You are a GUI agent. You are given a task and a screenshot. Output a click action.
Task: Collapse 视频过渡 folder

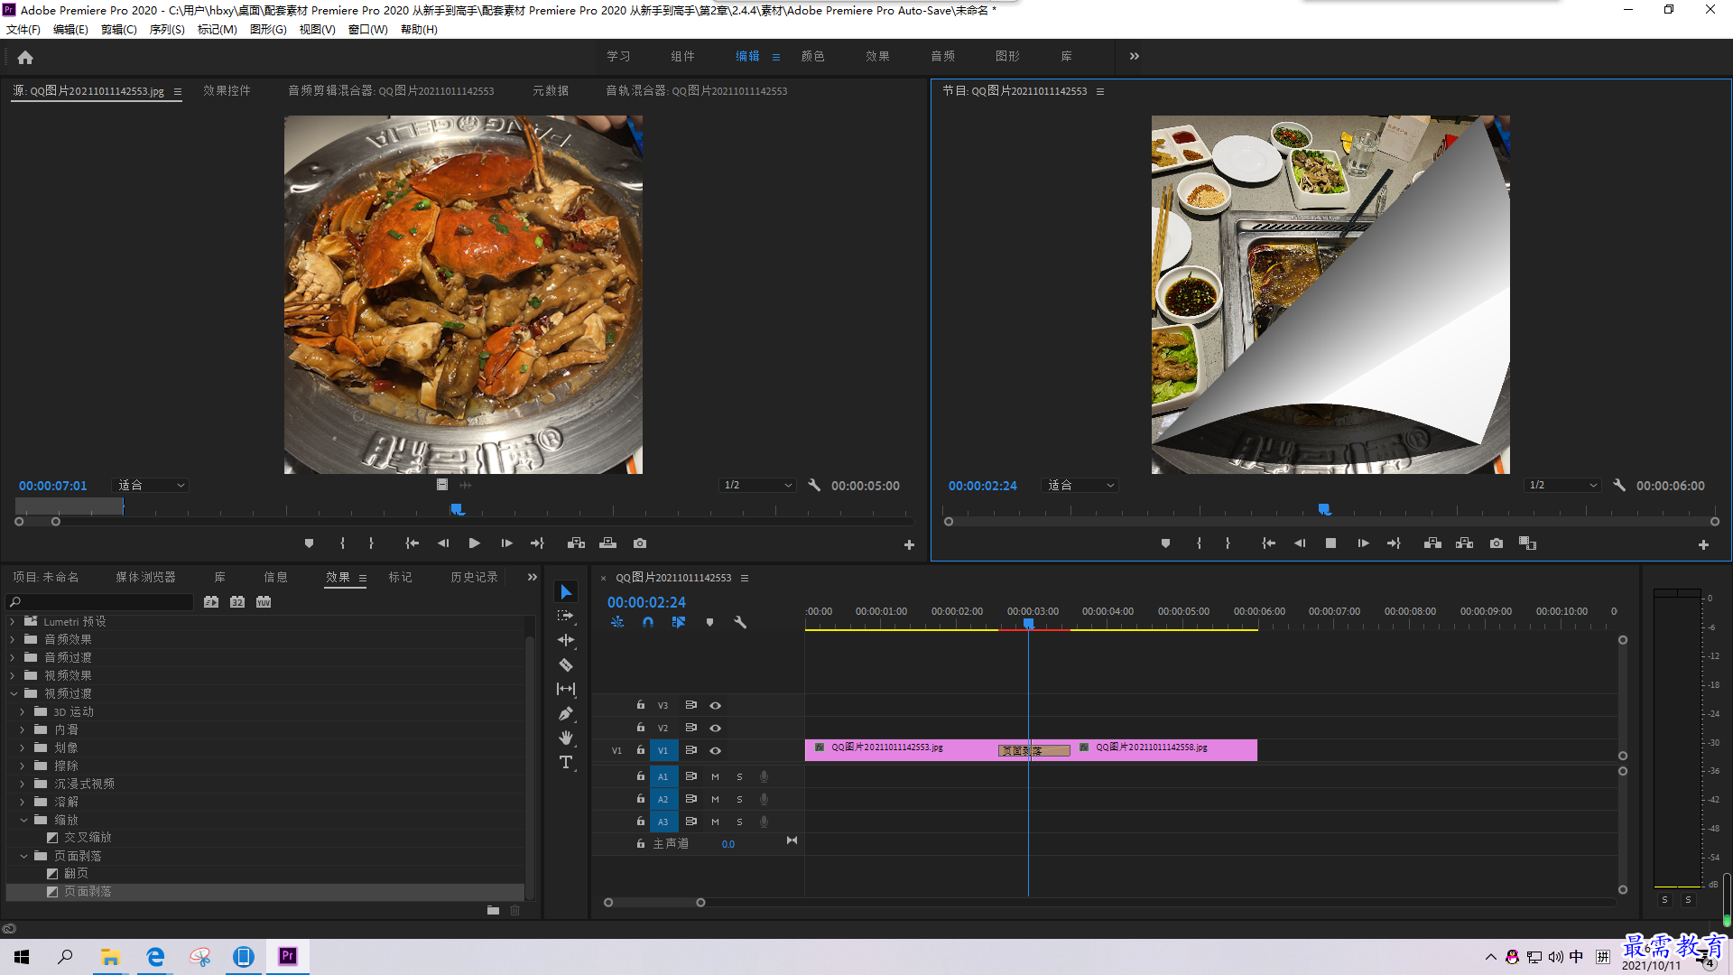point(14,693)
